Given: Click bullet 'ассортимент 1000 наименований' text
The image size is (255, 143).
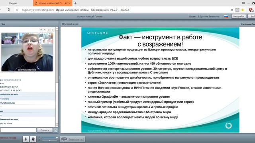Looking at the screenshot, I should [139, 64].
